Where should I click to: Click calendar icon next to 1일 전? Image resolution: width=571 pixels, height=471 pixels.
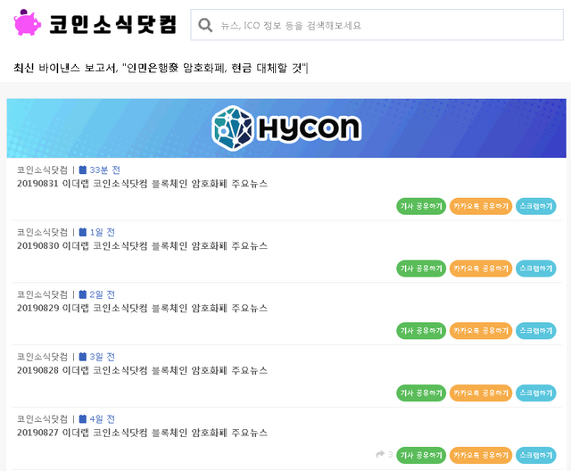pos(83,232)
